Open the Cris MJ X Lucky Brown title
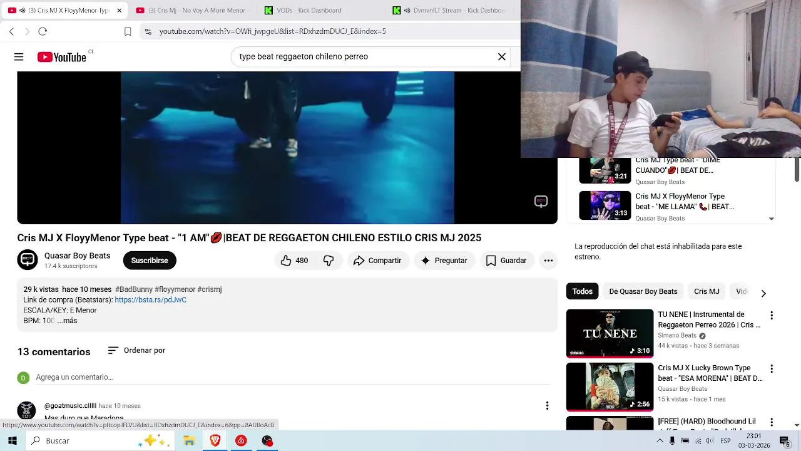The image size is (801, 451). coord(710,373)
